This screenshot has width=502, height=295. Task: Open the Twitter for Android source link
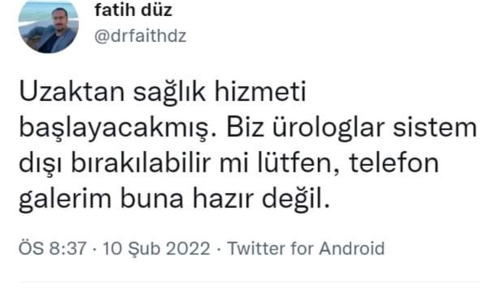tap(306, 248)
